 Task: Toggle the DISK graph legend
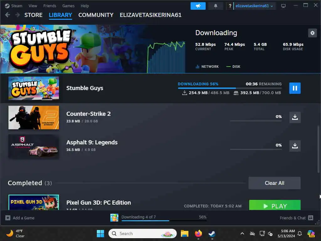point(233,67)
